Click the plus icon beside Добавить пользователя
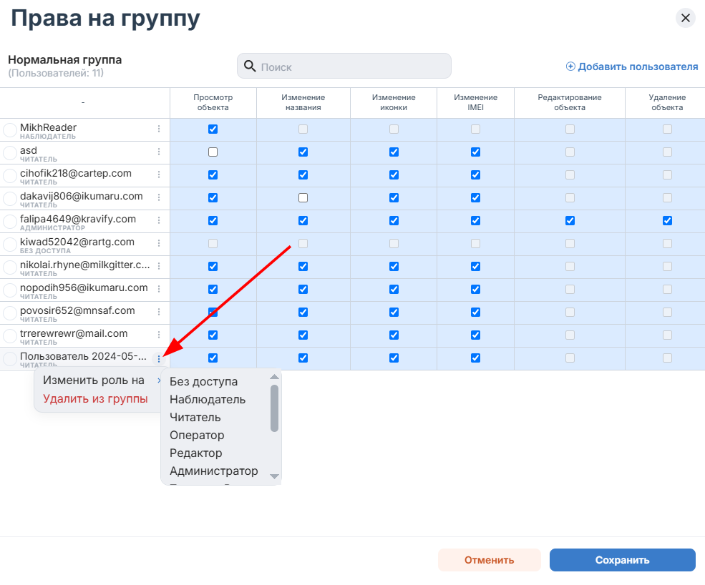Screen dimensions: 705x585 [570, 67]
